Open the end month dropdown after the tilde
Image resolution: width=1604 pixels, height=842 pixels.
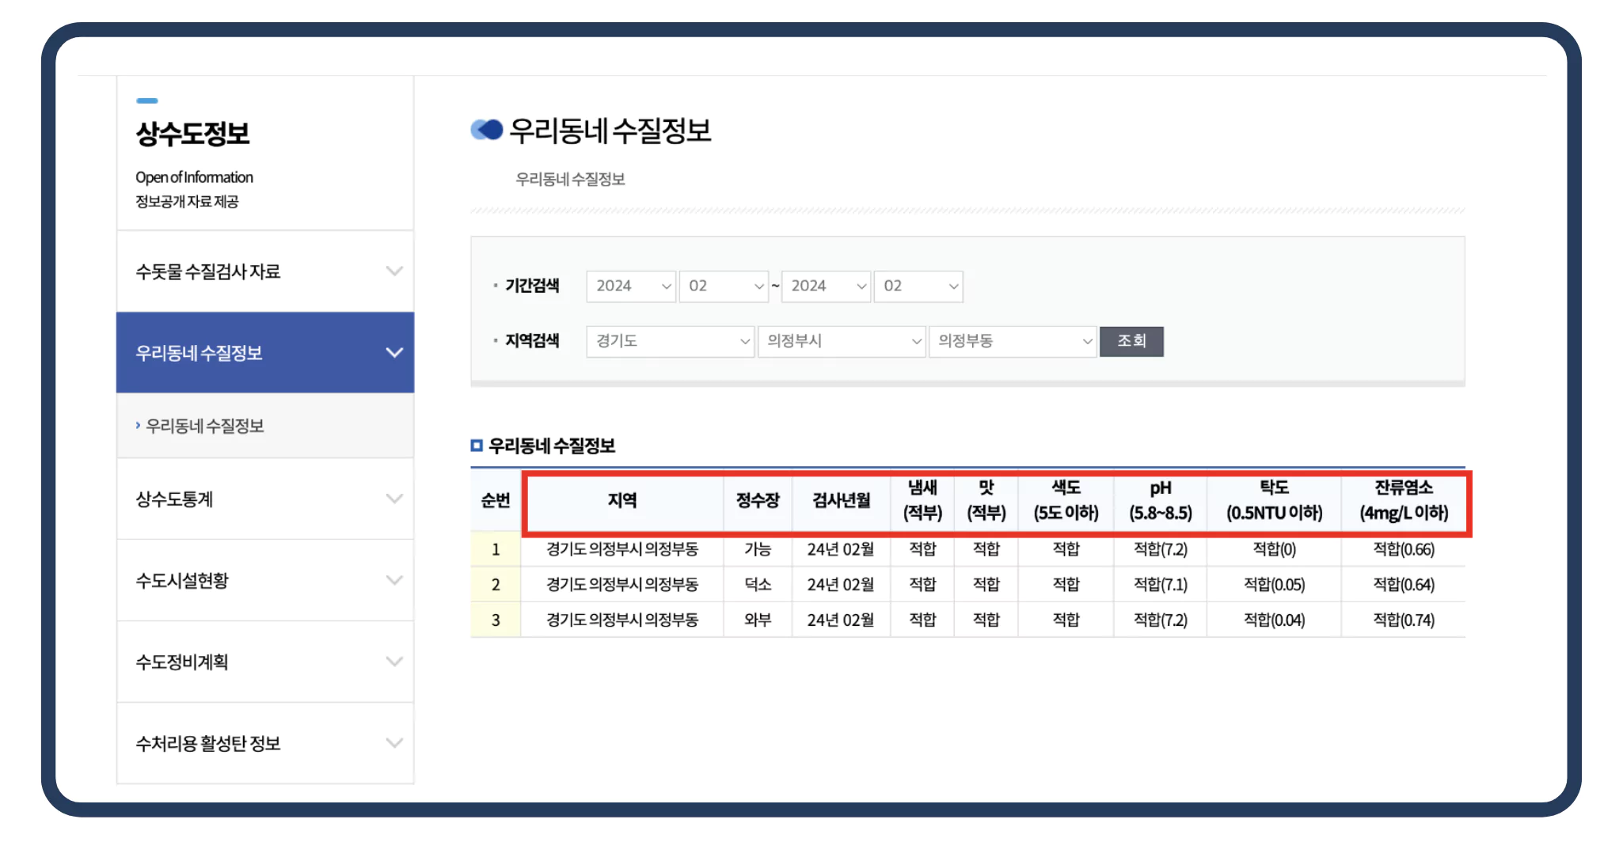click(918, 286)
